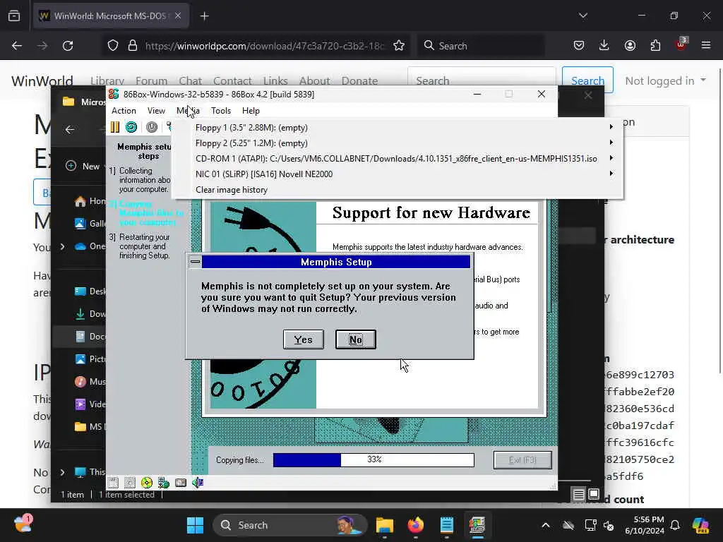Open the Action menu in 86Box
Image resolution: width=723 pixels, height=542 pixels.
tap(124, 111)
